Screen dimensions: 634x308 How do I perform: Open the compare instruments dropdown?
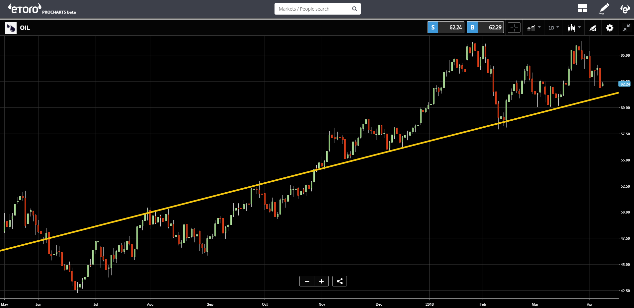point(534,28)
